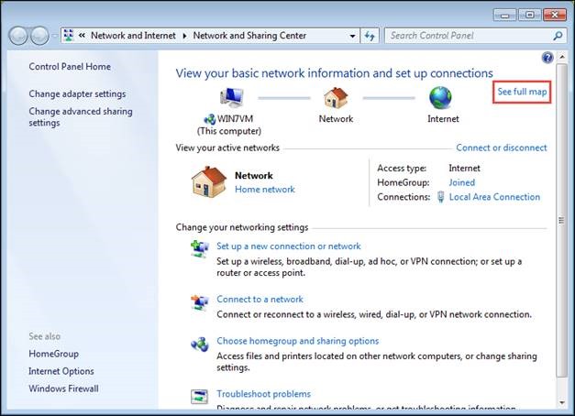Screen dimensions: 575x416
Task: Click the homegroup and sharing options icon
Action: [x=200, y=345]
